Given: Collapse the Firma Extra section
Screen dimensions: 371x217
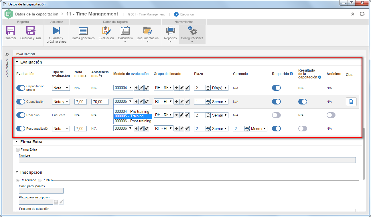Looking at the screenshot, I should point(17,142).
